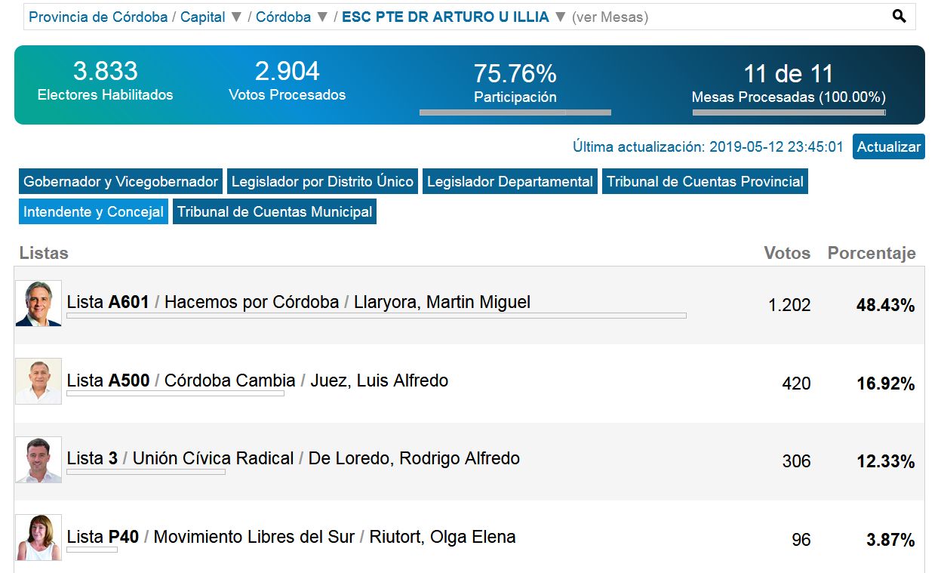Select the Intendente y Concejal tab

pos(94,212)
